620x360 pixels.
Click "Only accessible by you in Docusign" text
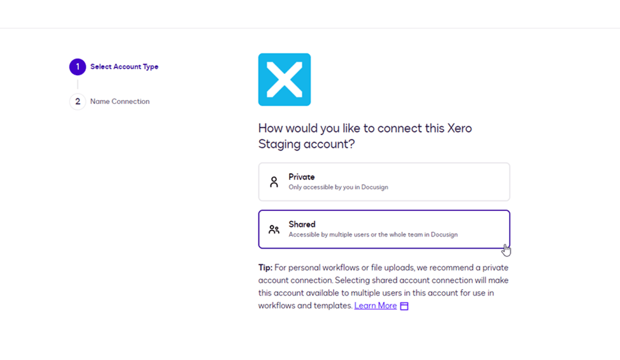(338, 187)
